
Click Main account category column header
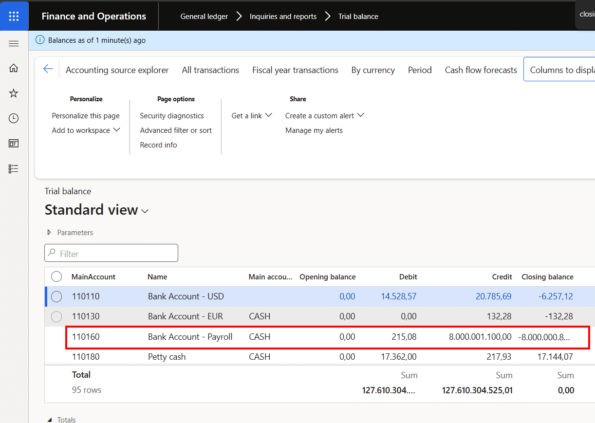[x=270, y=276]
